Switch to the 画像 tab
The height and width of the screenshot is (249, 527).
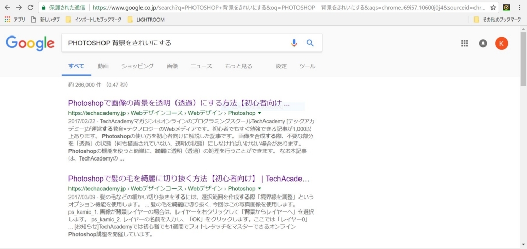tap(172, 66)
